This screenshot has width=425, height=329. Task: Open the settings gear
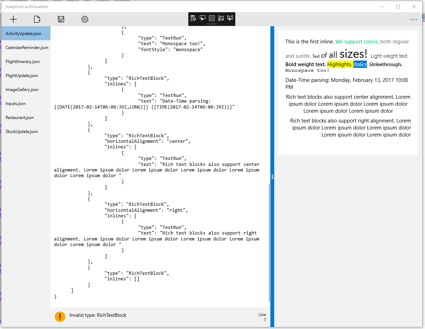coord(85,19)
